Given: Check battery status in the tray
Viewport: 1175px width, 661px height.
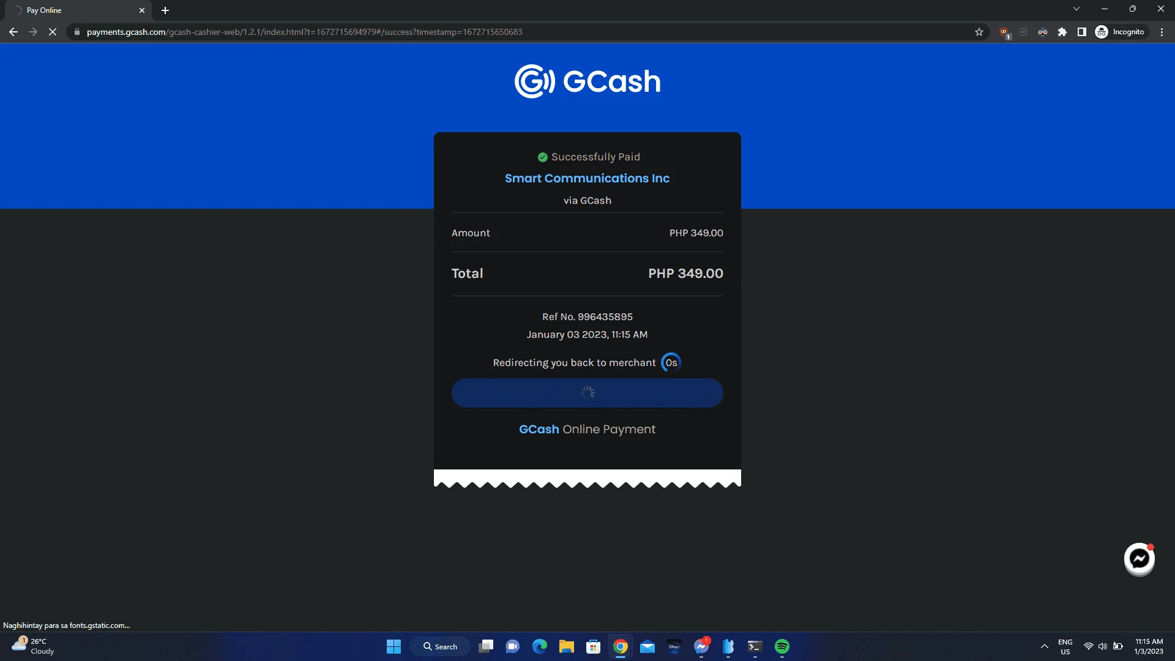Looking at the screenshot, I should point(1118,646).
